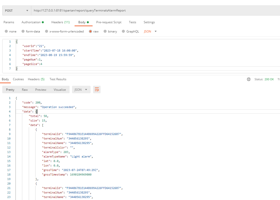Open the Headers (11) request tab

[61, 22]
